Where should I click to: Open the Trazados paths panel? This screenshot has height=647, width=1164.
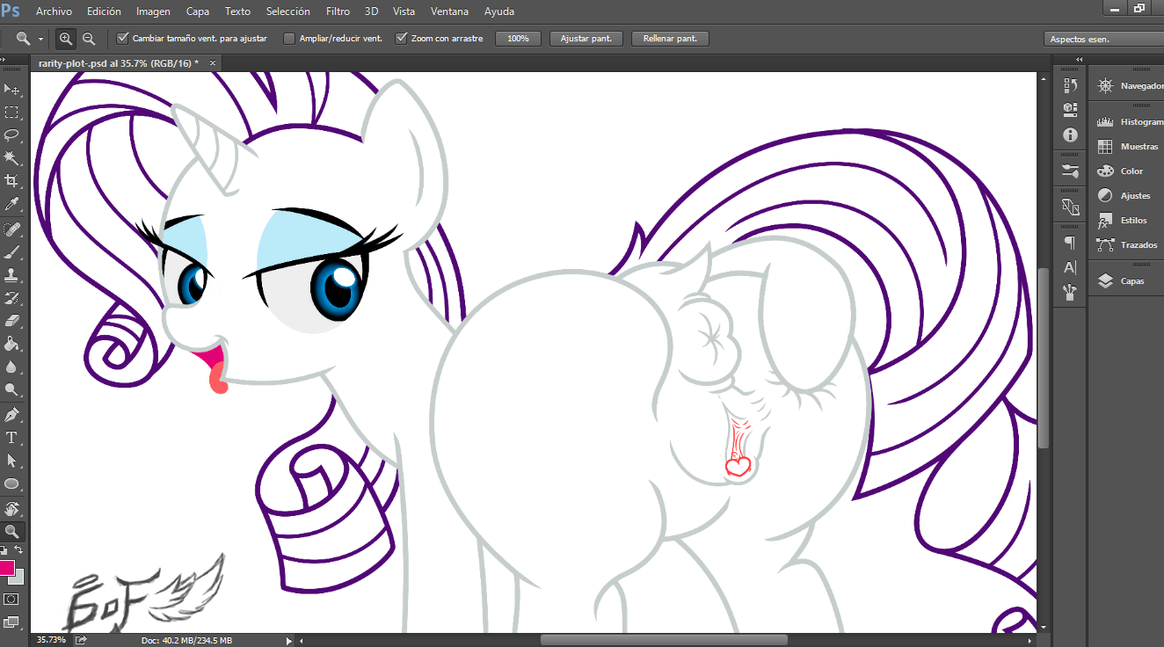[1127, 245]
